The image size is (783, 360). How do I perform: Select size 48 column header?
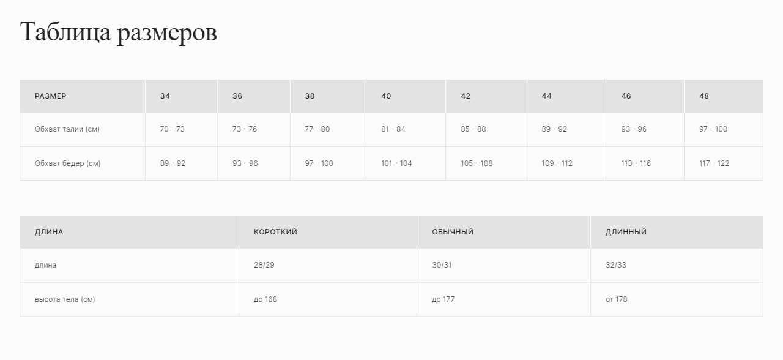coord(704,96)
